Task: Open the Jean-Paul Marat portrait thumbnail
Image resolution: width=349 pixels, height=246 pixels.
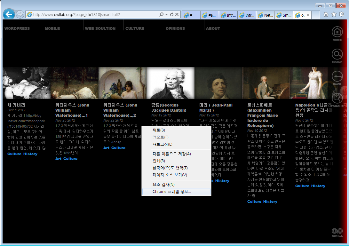Action: pos(218,83)
